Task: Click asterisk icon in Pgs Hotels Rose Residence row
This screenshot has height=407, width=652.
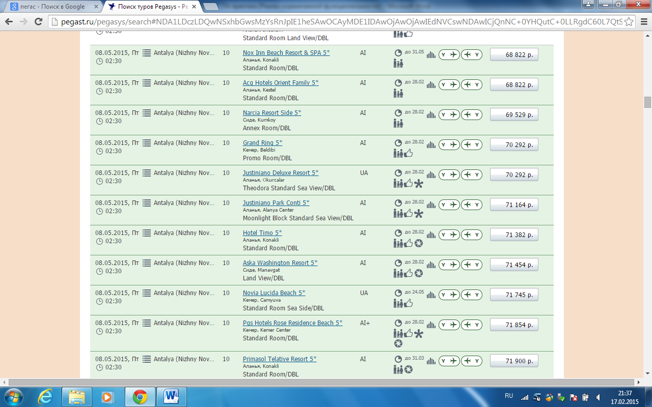Action: click(419, 334)
